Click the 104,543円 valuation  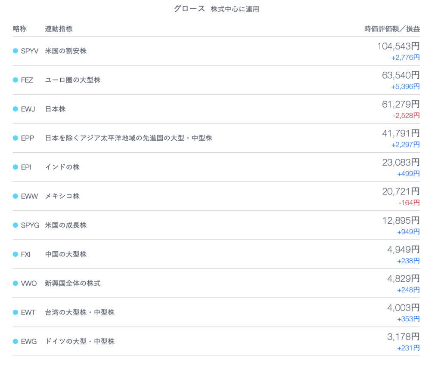(398, 46)
